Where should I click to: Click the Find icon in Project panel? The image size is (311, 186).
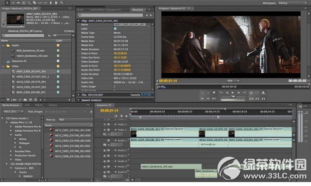tap(20, 99)
